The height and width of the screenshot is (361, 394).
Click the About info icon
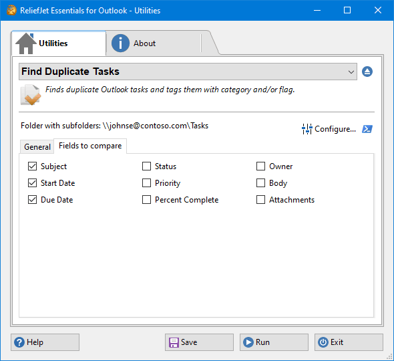click(120, 43)
